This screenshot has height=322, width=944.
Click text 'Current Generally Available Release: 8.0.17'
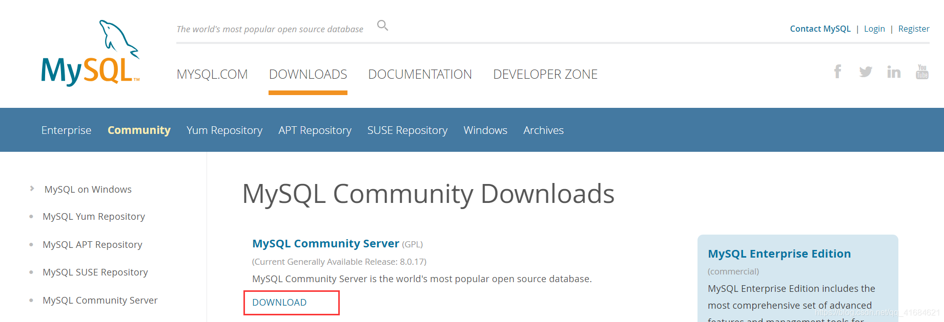340,262
